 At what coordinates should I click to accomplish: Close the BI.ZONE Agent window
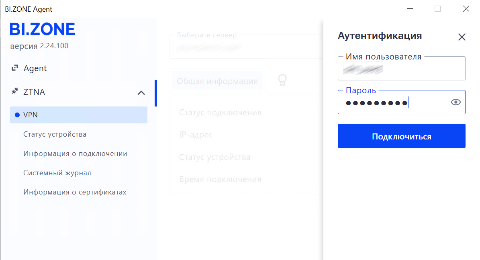pyautogui.click(x=466, y=9)
